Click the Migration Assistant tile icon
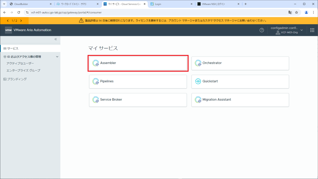The image size is (318, 179). 198,100
